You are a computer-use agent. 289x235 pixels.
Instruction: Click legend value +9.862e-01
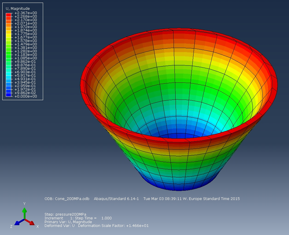25,62
